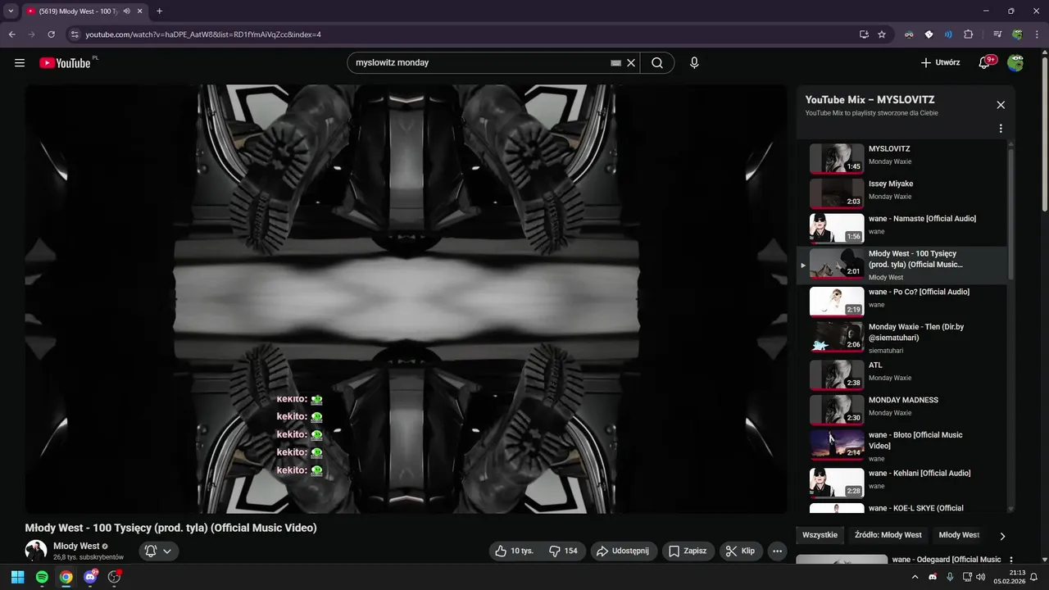Click the Utwórz create button

pos(940,63)
